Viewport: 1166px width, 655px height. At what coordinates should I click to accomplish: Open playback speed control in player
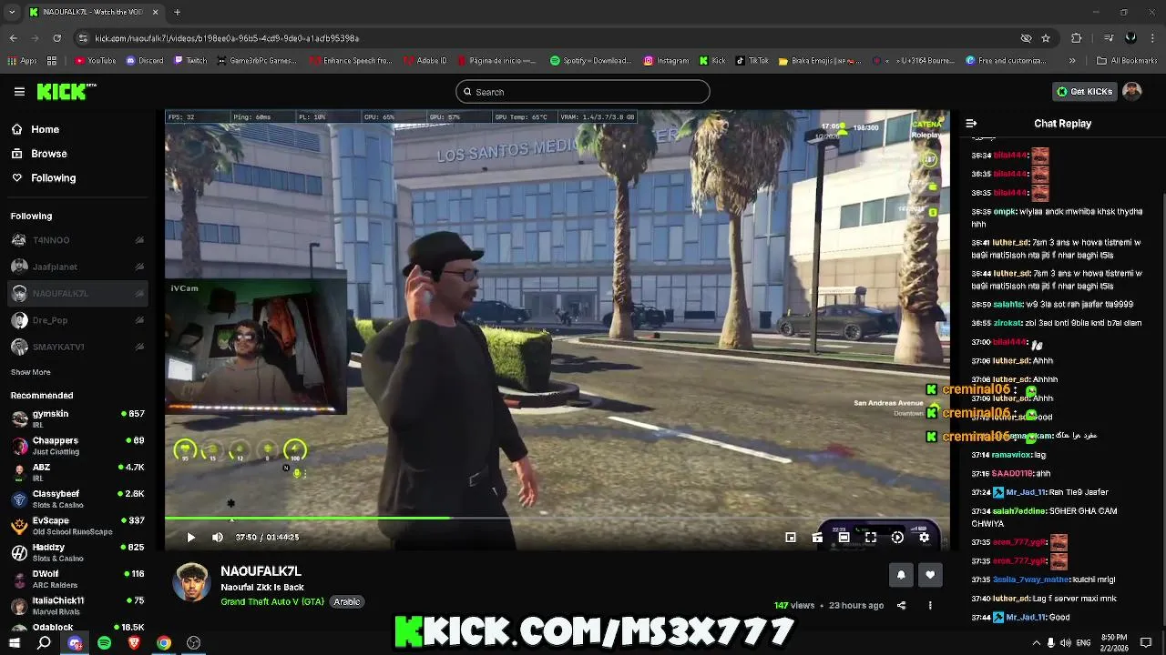point(897,538)
